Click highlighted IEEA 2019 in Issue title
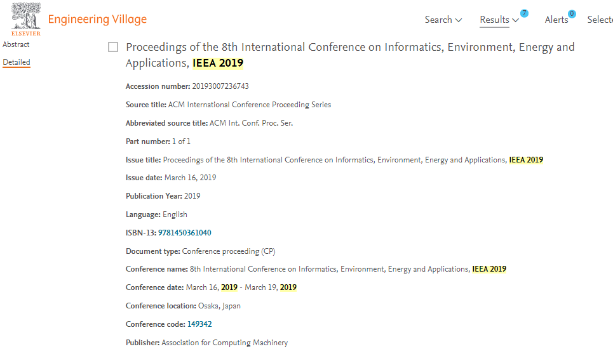Screen dimensions: 613x356 tap(526, 160)
